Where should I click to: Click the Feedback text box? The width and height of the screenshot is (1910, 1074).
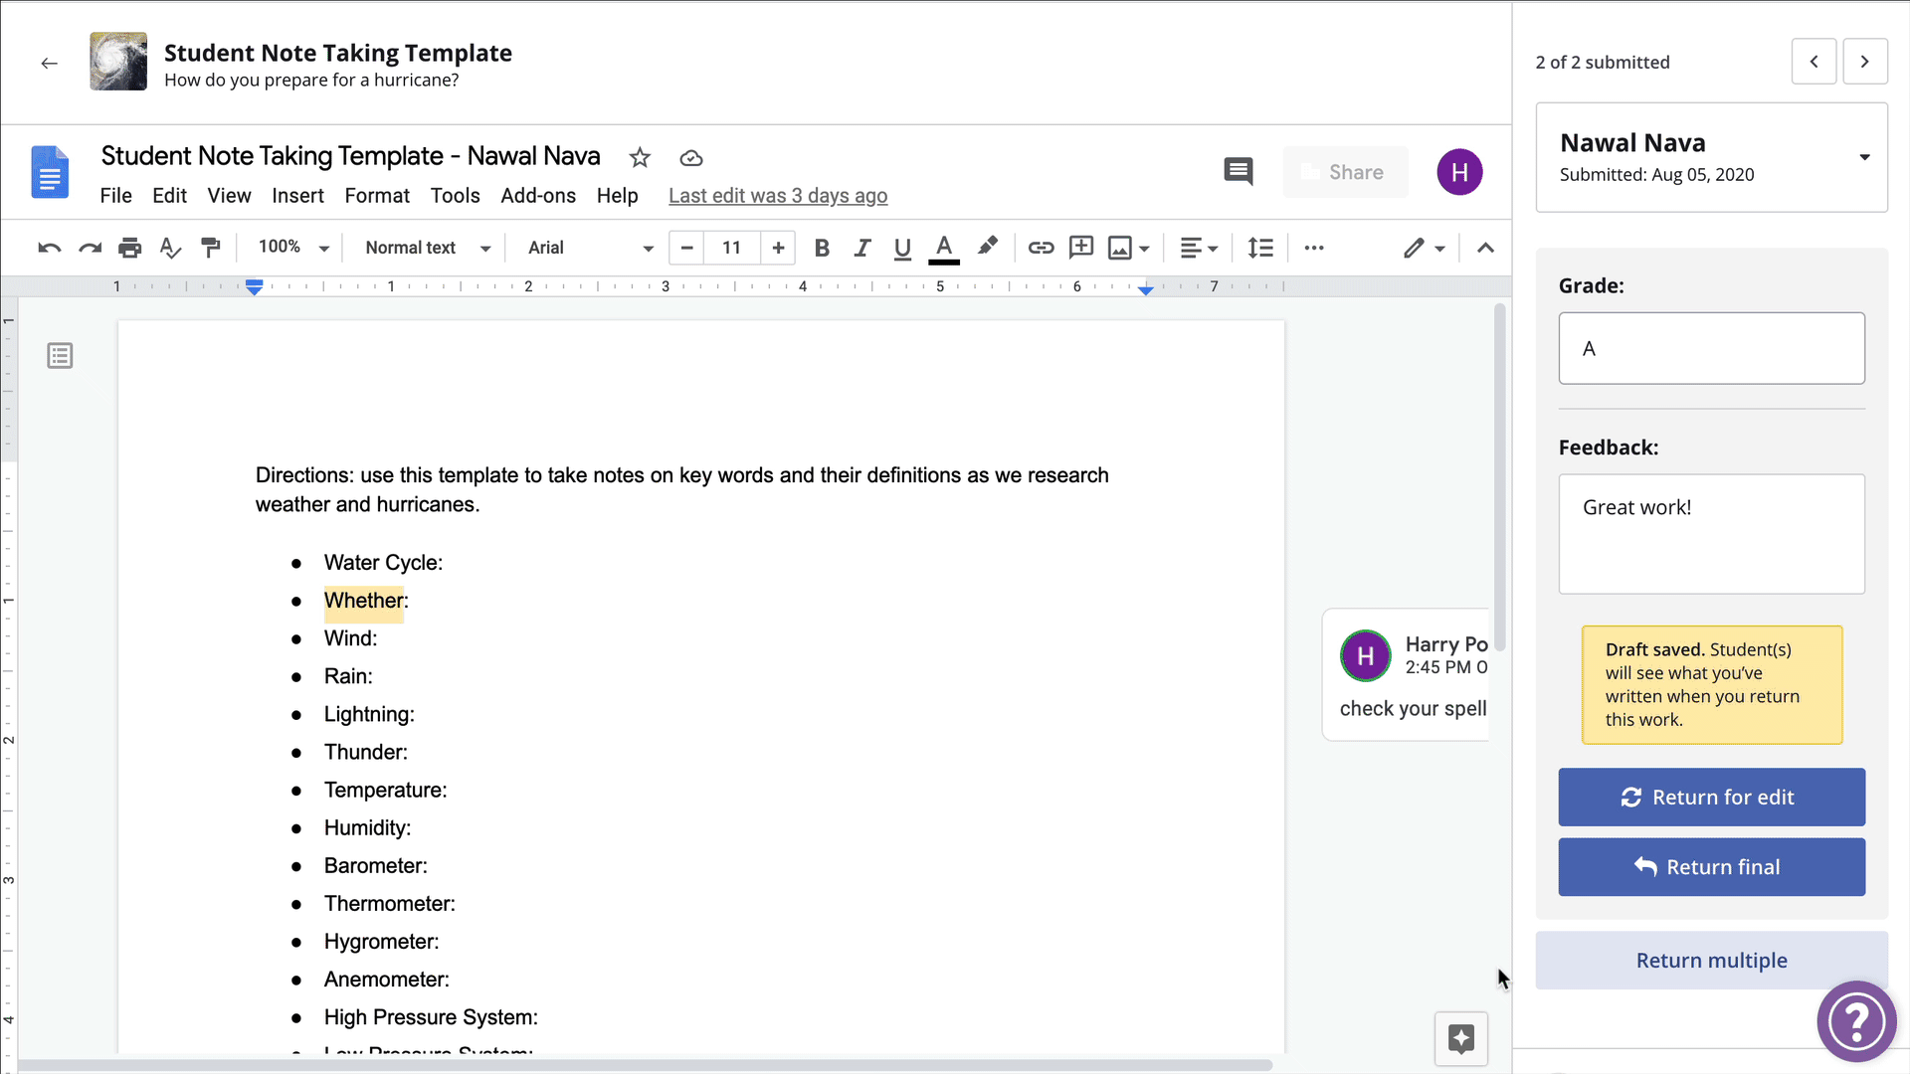[1711, 534]
